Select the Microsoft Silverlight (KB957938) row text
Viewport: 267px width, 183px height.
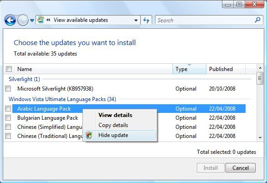[x=55, y=89]
